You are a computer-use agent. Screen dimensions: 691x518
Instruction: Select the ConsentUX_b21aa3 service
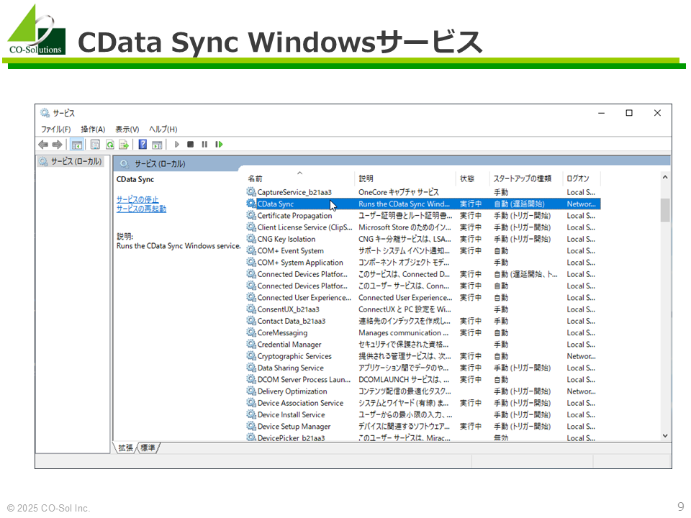point(423,309)
